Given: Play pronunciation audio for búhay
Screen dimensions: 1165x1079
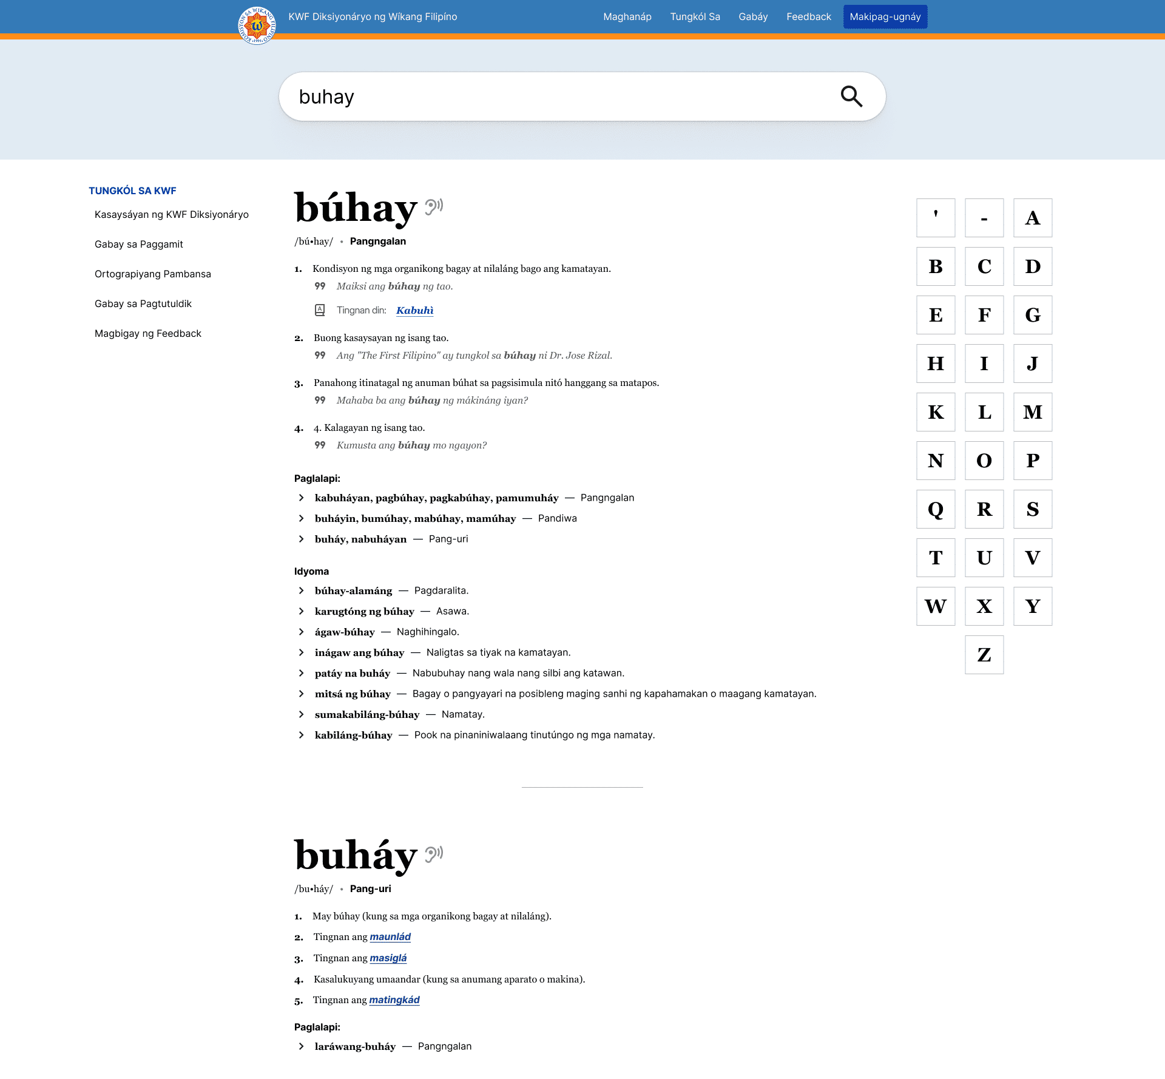Looking at the screenshot, I should [x=434, y=207].
